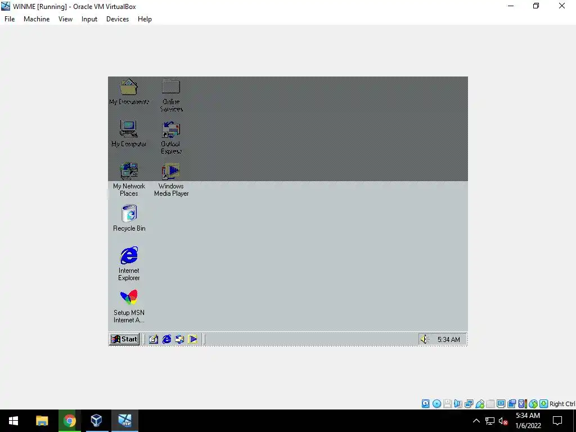The image size is (576, 432).
Task: Click the shared folders status icon
Action: click(x=490, y=404)
